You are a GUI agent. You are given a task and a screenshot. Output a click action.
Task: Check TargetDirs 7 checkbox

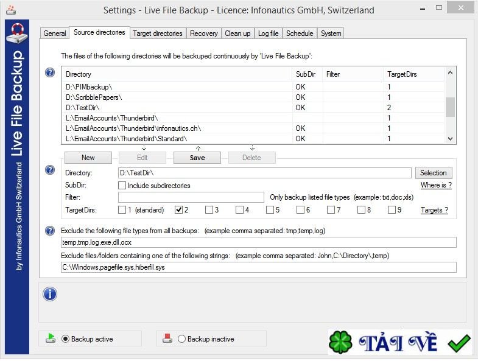[331, 210]
